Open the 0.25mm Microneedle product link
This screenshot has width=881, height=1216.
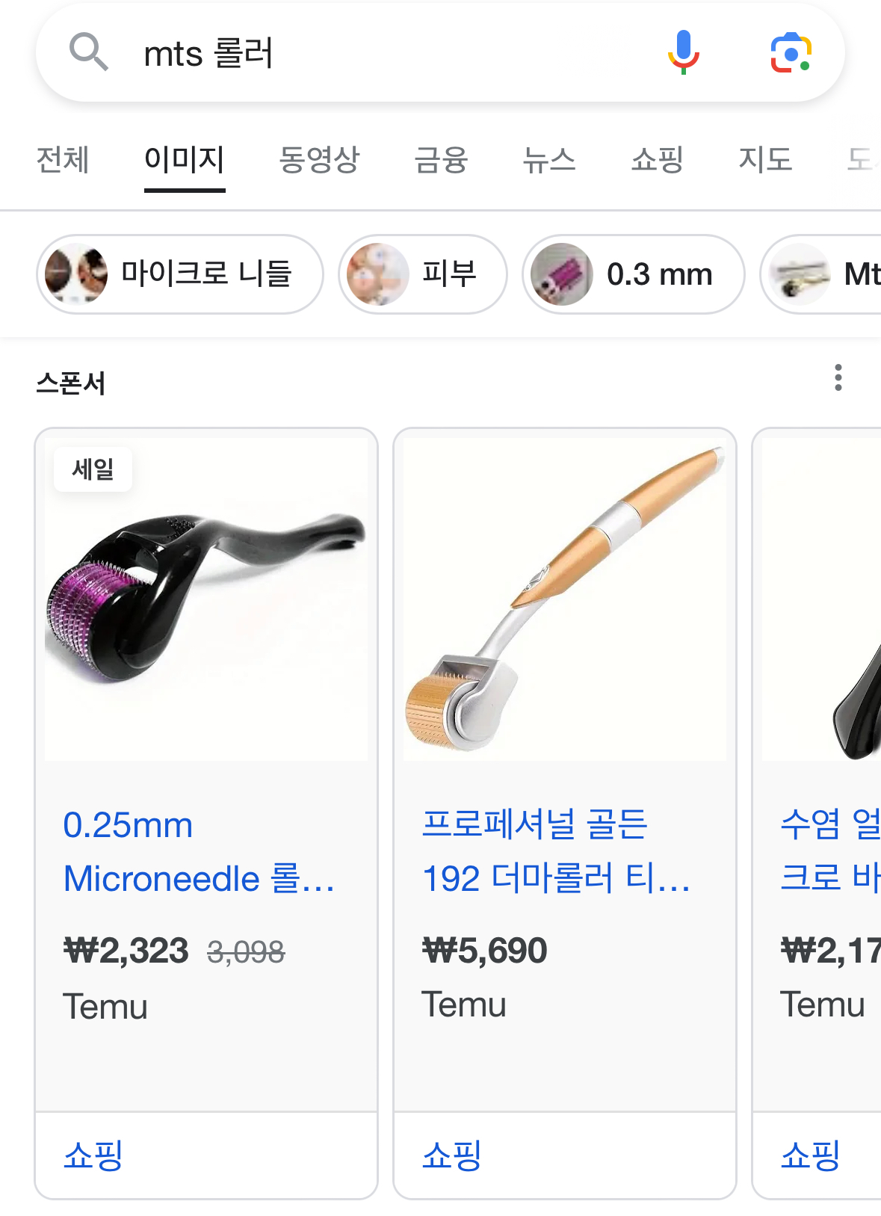pyautogui.click(x=199, y=852)
